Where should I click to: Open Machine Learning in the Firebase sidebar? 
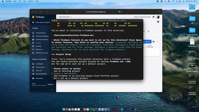click(x=42, y=53)
